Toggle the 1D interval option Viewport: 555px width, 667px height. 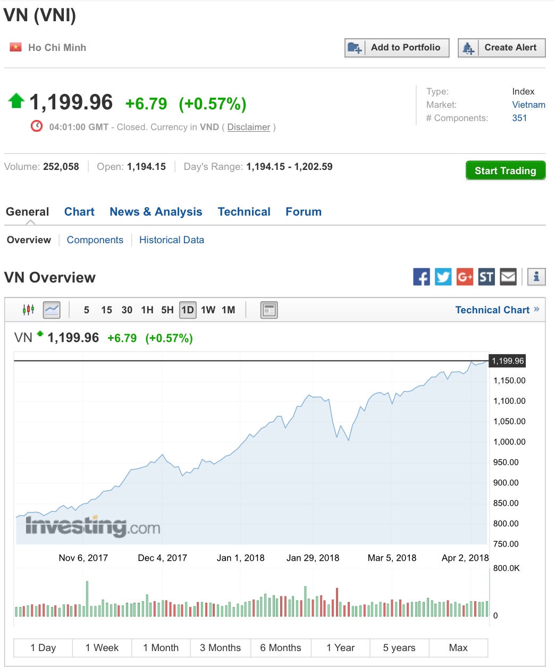188,310
